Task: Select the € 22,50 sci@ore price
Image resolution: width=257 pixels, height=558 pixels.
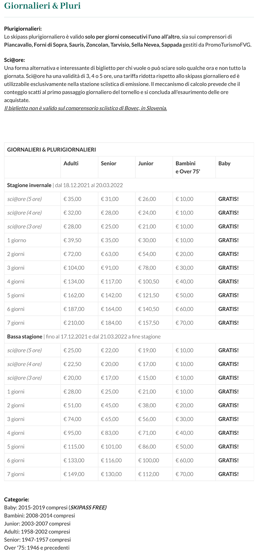Action: (x=72, y=364)
